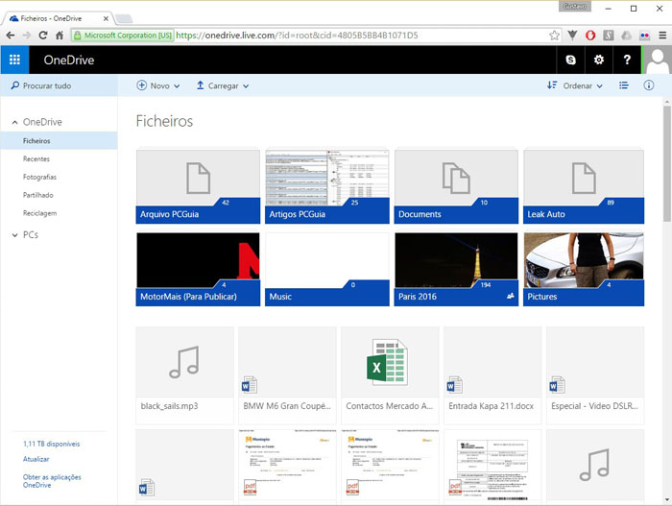
Task: Click Obter as aplicações OneDrive link
Action: tap(52, 481)
